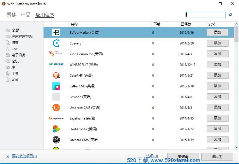The width and height of the screenshot is (239, 164).
Task: Sort by the 安装 column header
Action: 220,24
